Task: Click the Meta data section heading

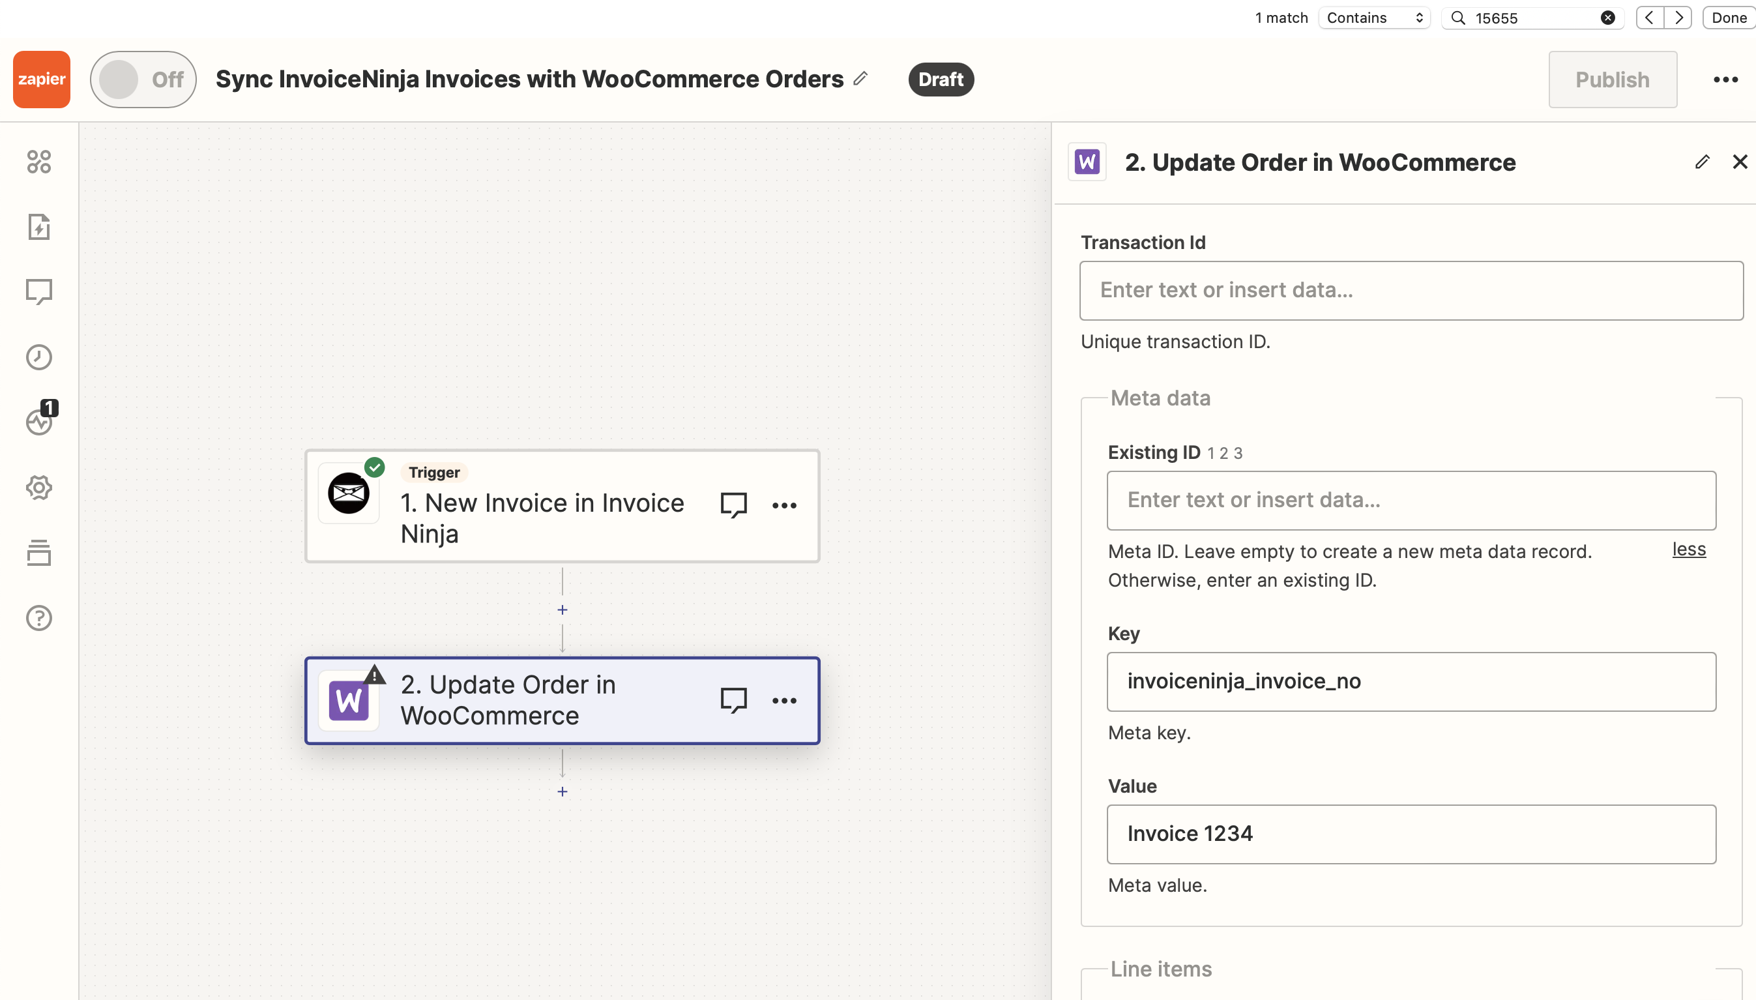Action: click(x=1160, y=398)
